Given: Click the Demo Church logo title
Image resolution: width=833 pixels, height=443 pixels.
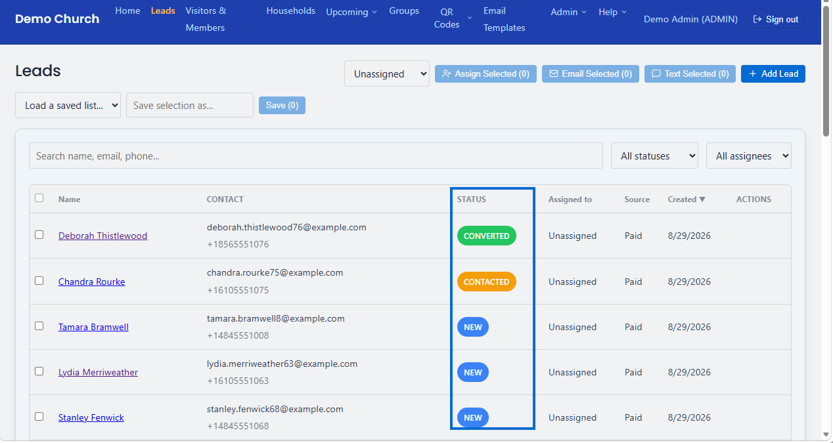Looking at the screenshot, I should click(x=57, y=19).
